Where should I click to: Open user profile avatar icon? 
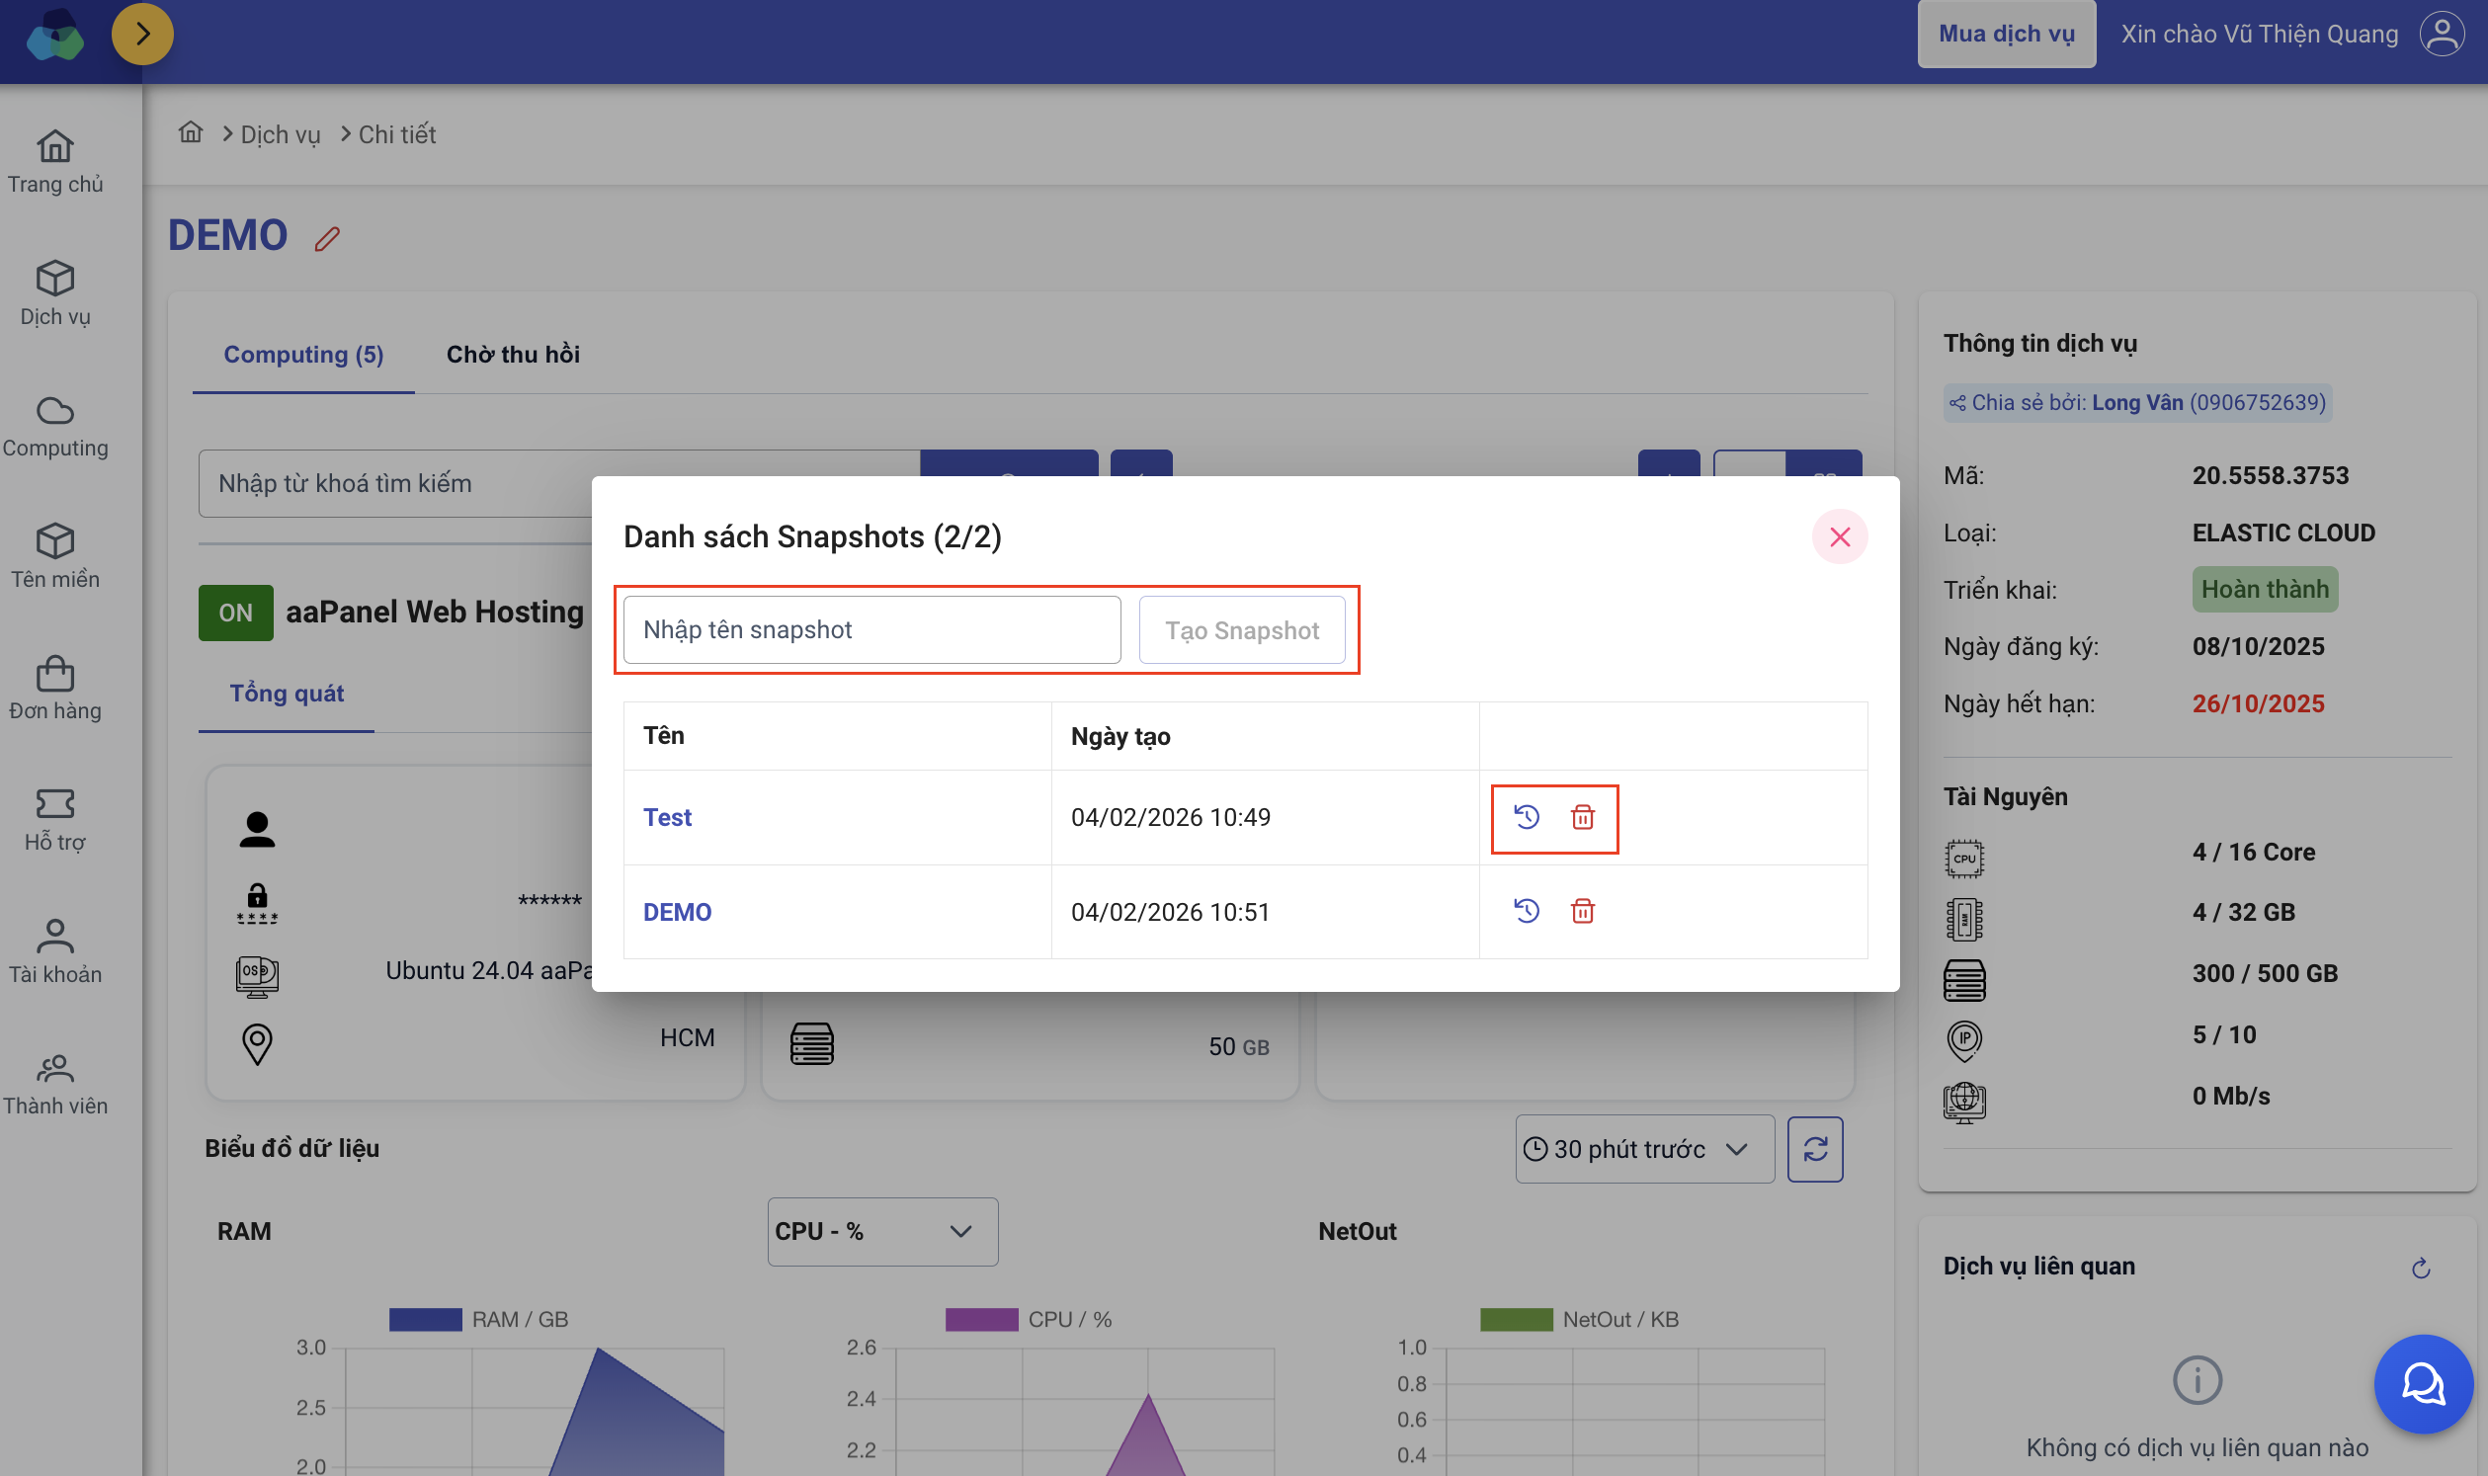pos(2442,35)
